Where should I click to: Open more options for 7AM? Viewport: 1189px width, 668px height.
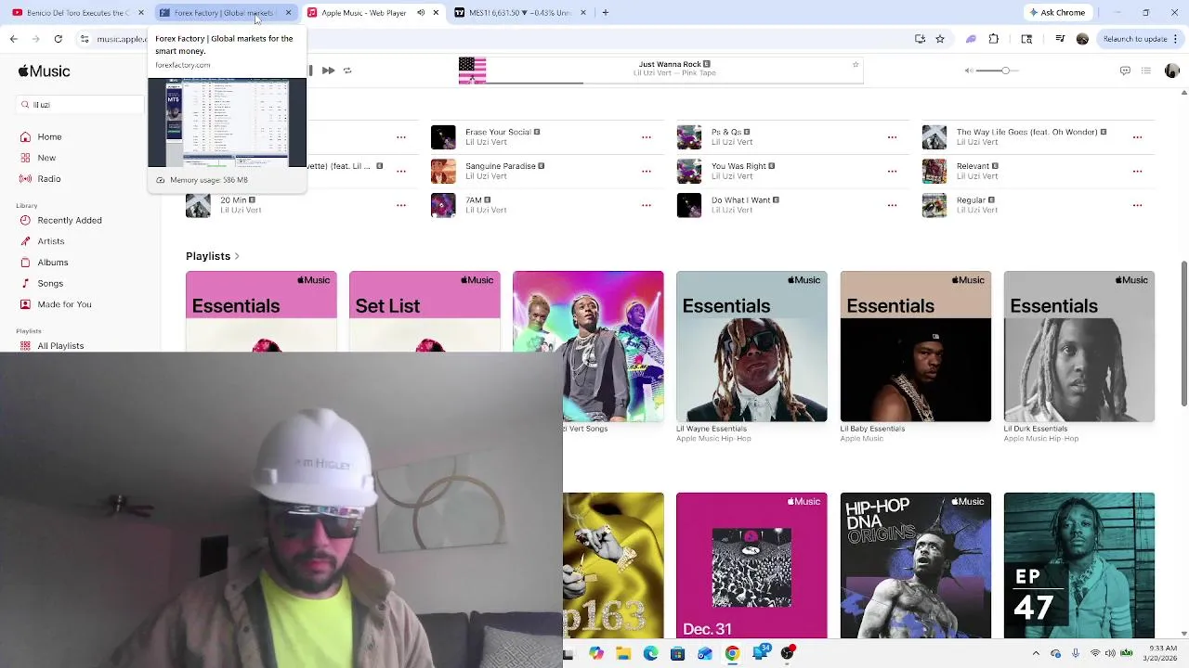pos(647,205)
